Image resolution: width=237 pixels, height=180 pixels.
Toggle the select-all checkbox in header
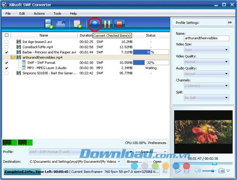tap(7, 35)
